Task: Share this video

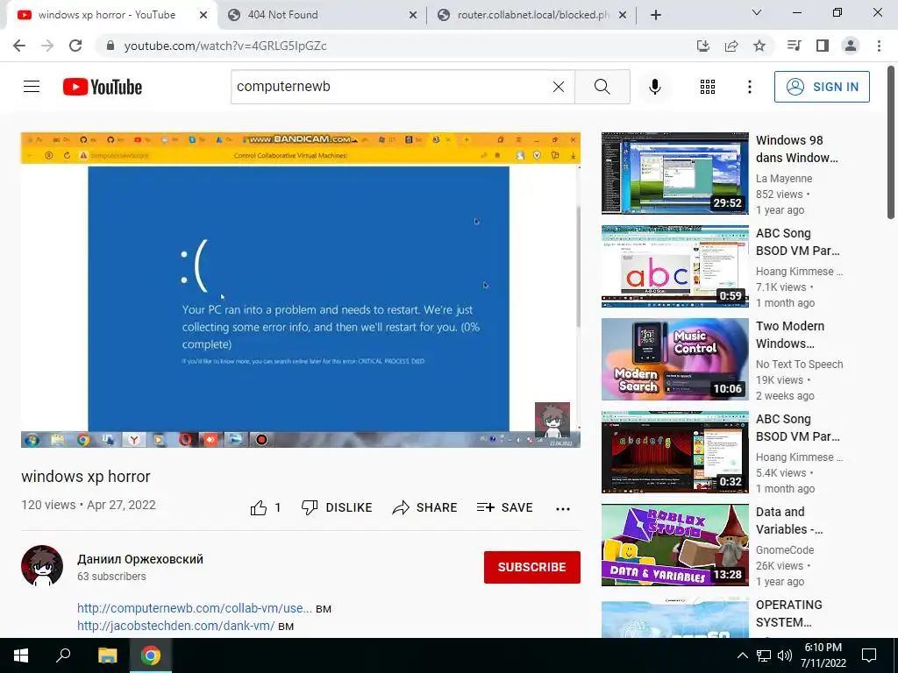Action: [x=424, y=507]
